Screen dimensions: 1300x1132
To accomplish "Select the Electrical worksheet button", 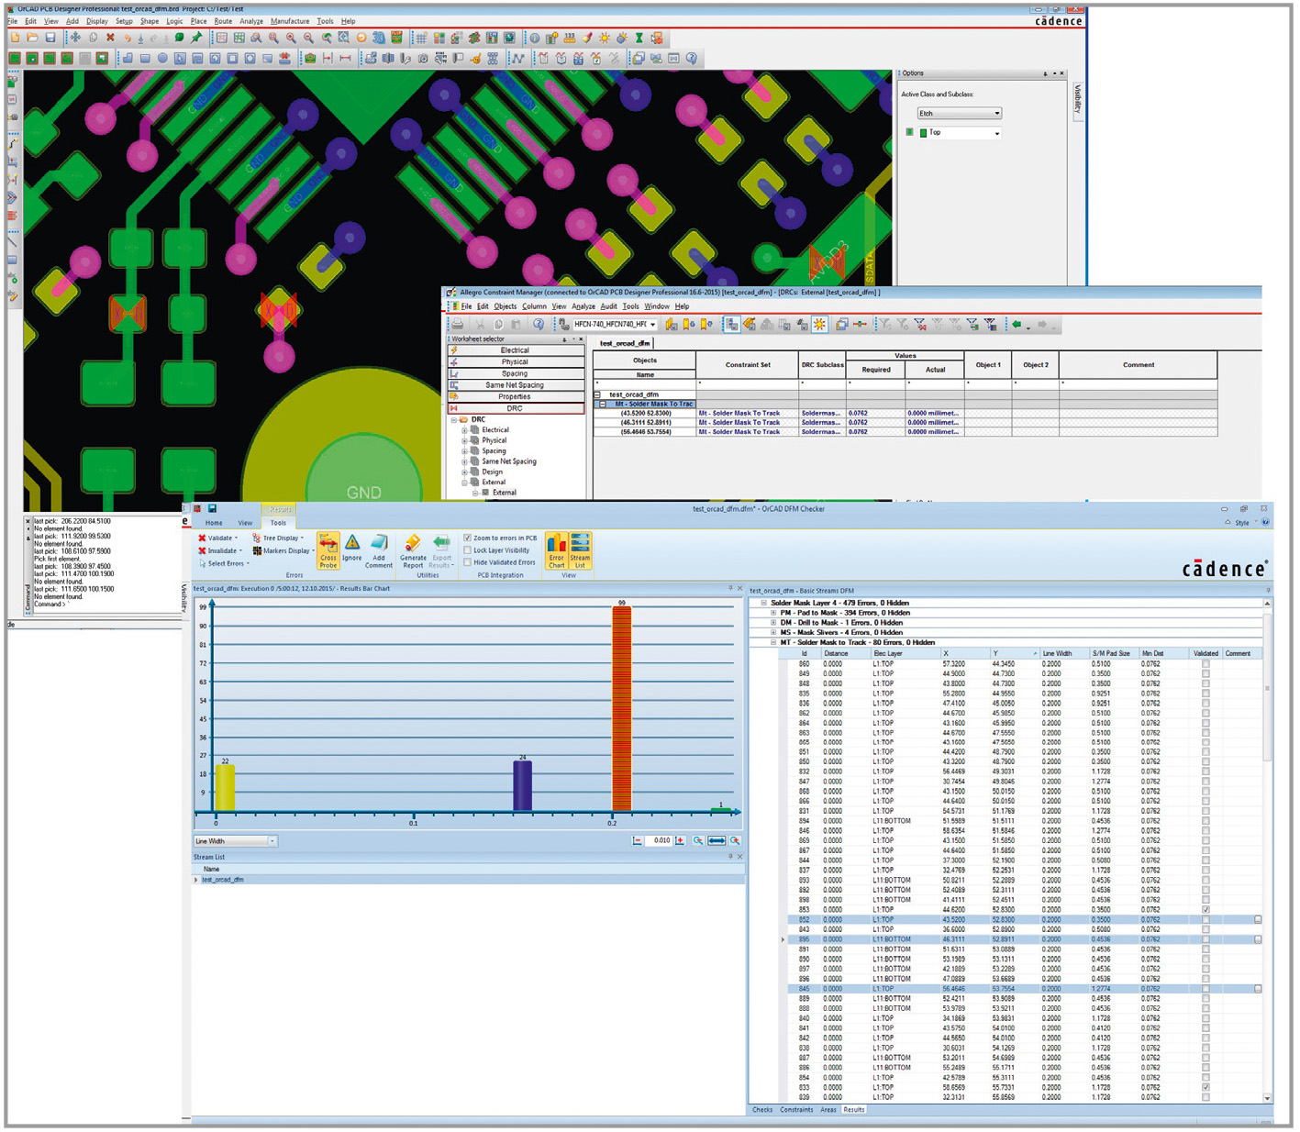I will [515, 350].
